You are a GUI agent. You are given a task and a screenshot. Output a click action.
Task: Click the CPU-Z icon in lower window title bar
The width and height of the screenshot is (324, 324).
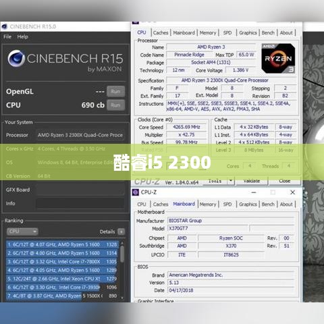click(x=136, y=192)
